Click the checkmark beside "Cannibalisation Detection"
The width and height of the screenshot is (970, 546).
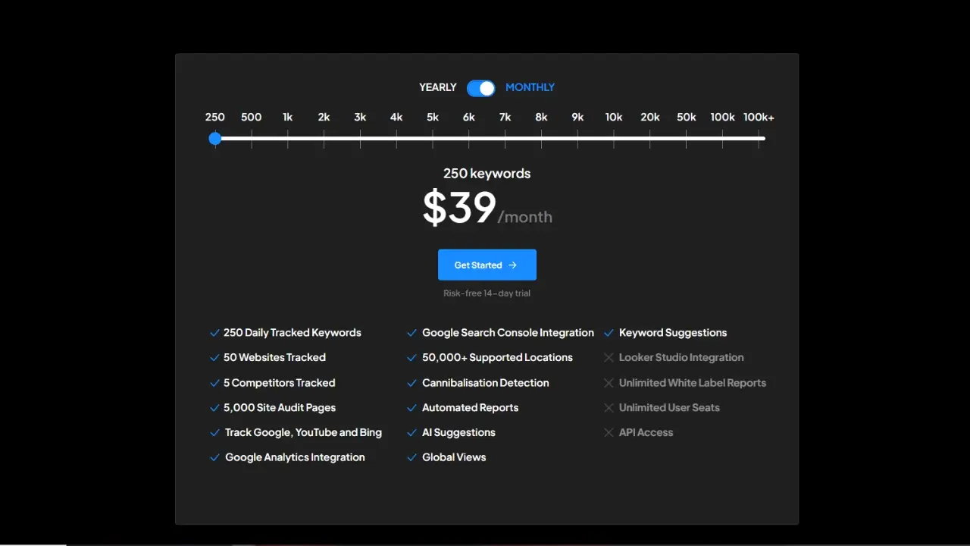tap(411, 382)
